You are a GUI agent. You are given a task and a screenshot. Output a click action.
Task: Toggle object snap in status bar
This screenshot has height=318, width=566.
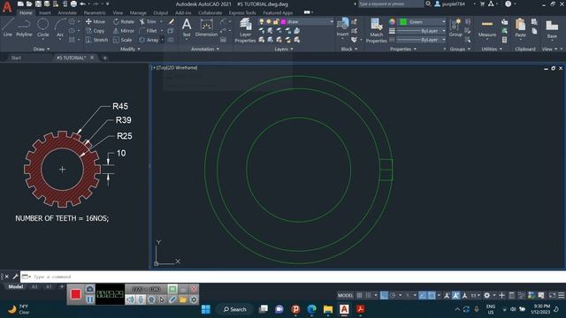point(432,295)
